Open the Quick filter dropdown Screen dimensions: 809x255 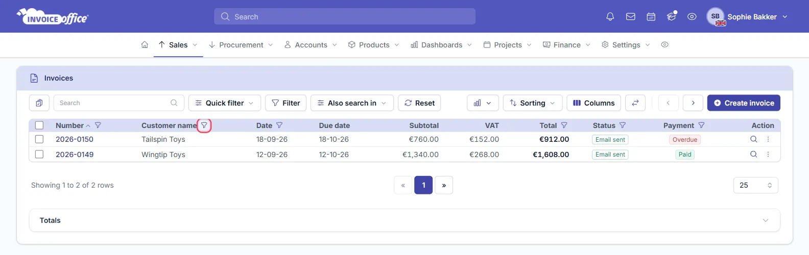[x=225, y=103]
